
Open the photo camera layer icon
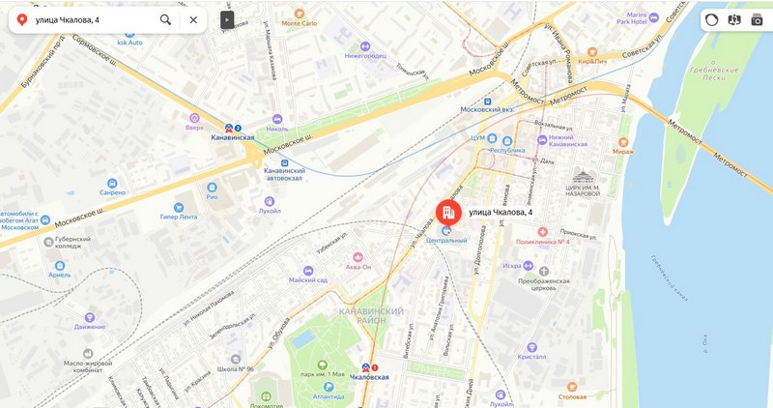point(757,19)
